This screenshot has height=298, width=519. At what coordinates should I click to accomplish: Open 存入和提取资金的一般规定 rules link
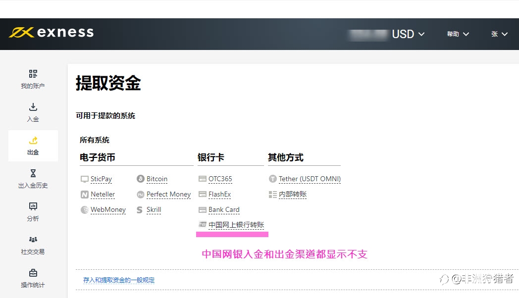[119, 280]
